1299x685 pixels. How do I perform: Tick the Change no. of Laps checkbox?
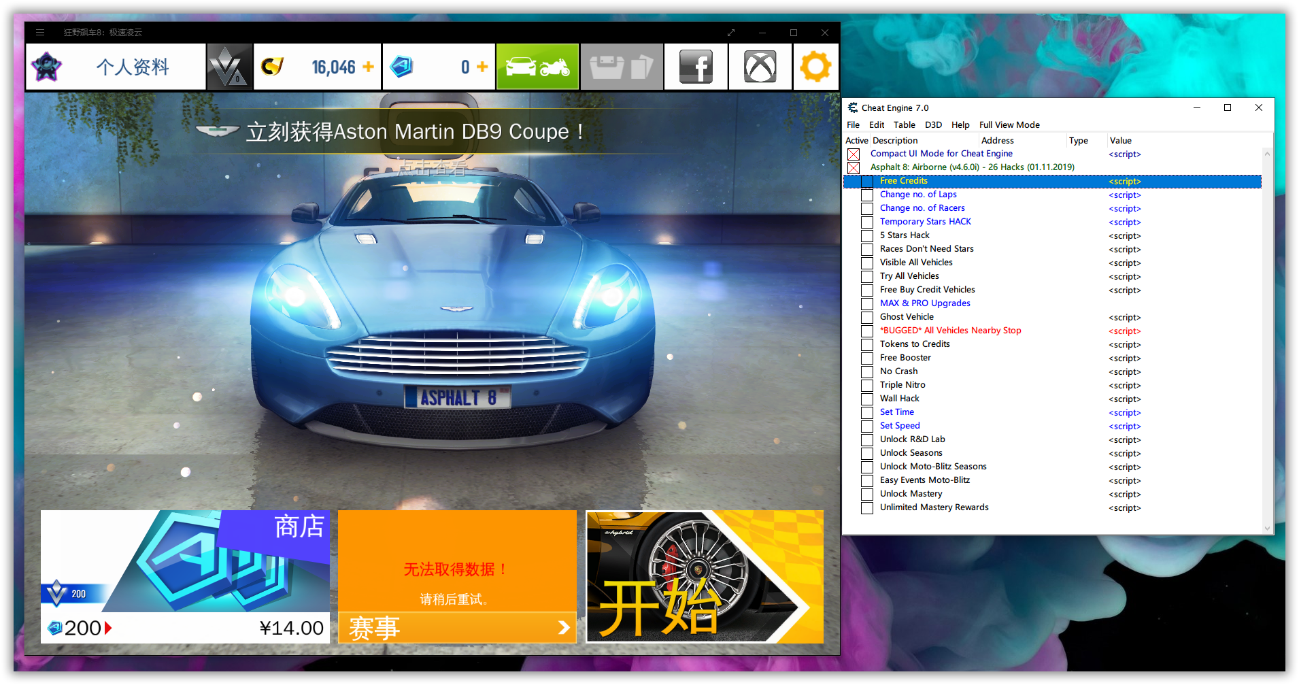(x=867, y=195)
